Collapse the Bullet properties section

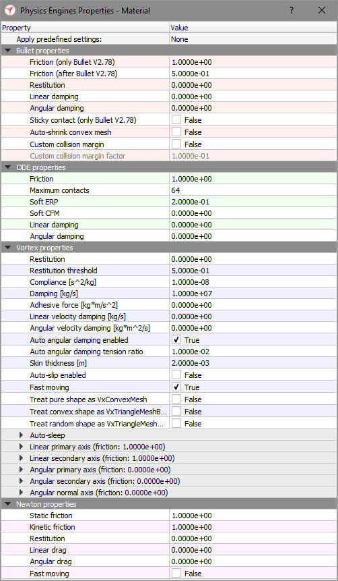8,51
